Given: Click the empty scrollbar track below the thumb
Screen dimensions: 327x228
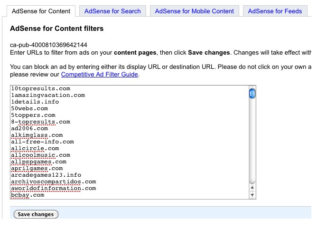Looking at the screenshot, I should click(252, 142).
